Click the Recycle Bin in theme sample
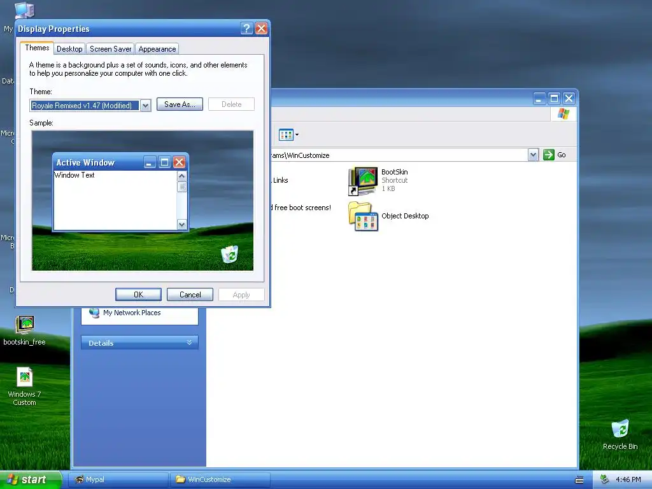 point(229,254)
